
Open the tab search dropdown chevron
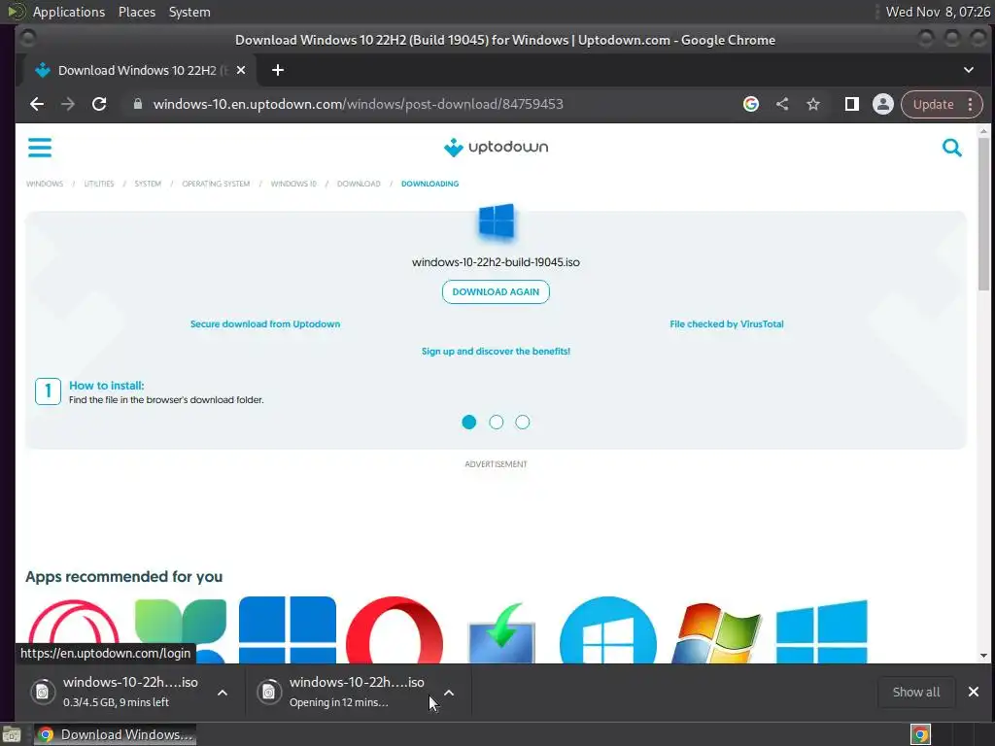969,70
